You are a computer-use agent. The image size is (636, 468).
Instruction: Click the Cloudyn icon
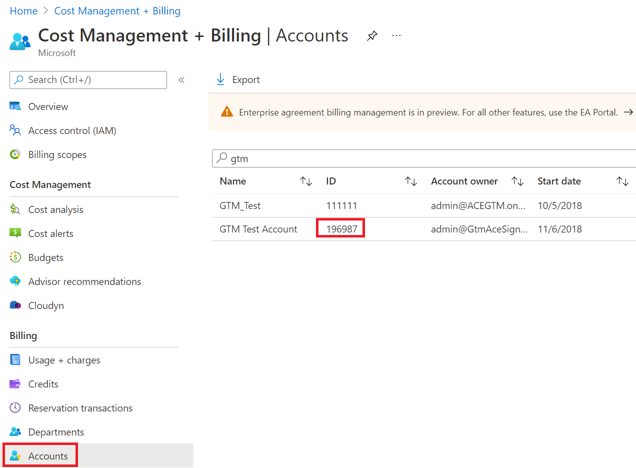15,305
